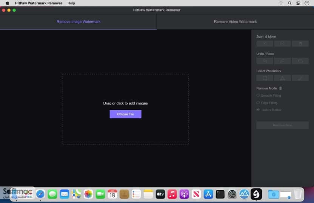Open Music from the dock

point(172,194)
